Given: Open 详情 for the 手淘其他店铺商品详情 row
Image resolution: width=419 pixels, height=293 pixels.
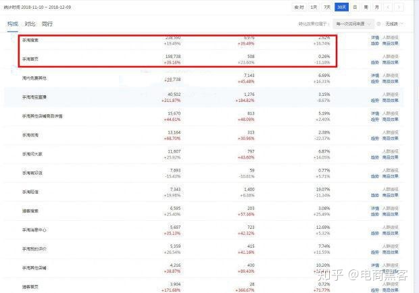Looking at the screenshot, I should tap(375, 113).
